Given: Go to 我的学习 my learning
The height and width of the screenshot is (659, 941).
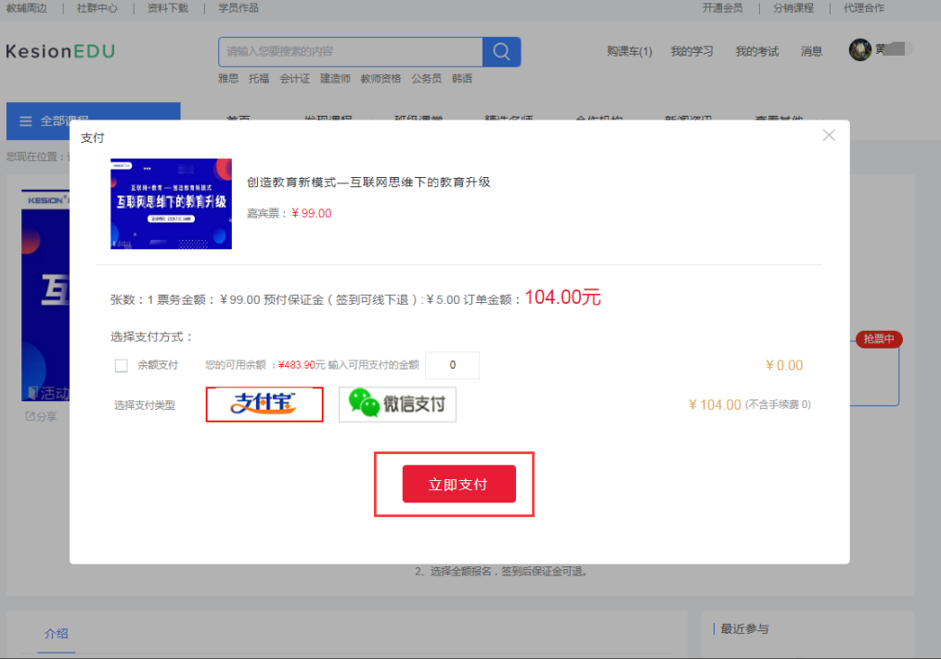Looking at the screenshot, I should click(692, 52).
